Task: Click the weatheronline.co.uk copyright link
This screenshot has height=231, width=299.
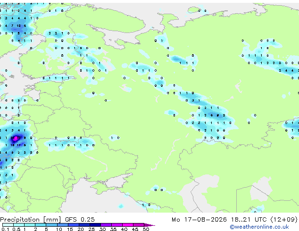Action: 259,227
